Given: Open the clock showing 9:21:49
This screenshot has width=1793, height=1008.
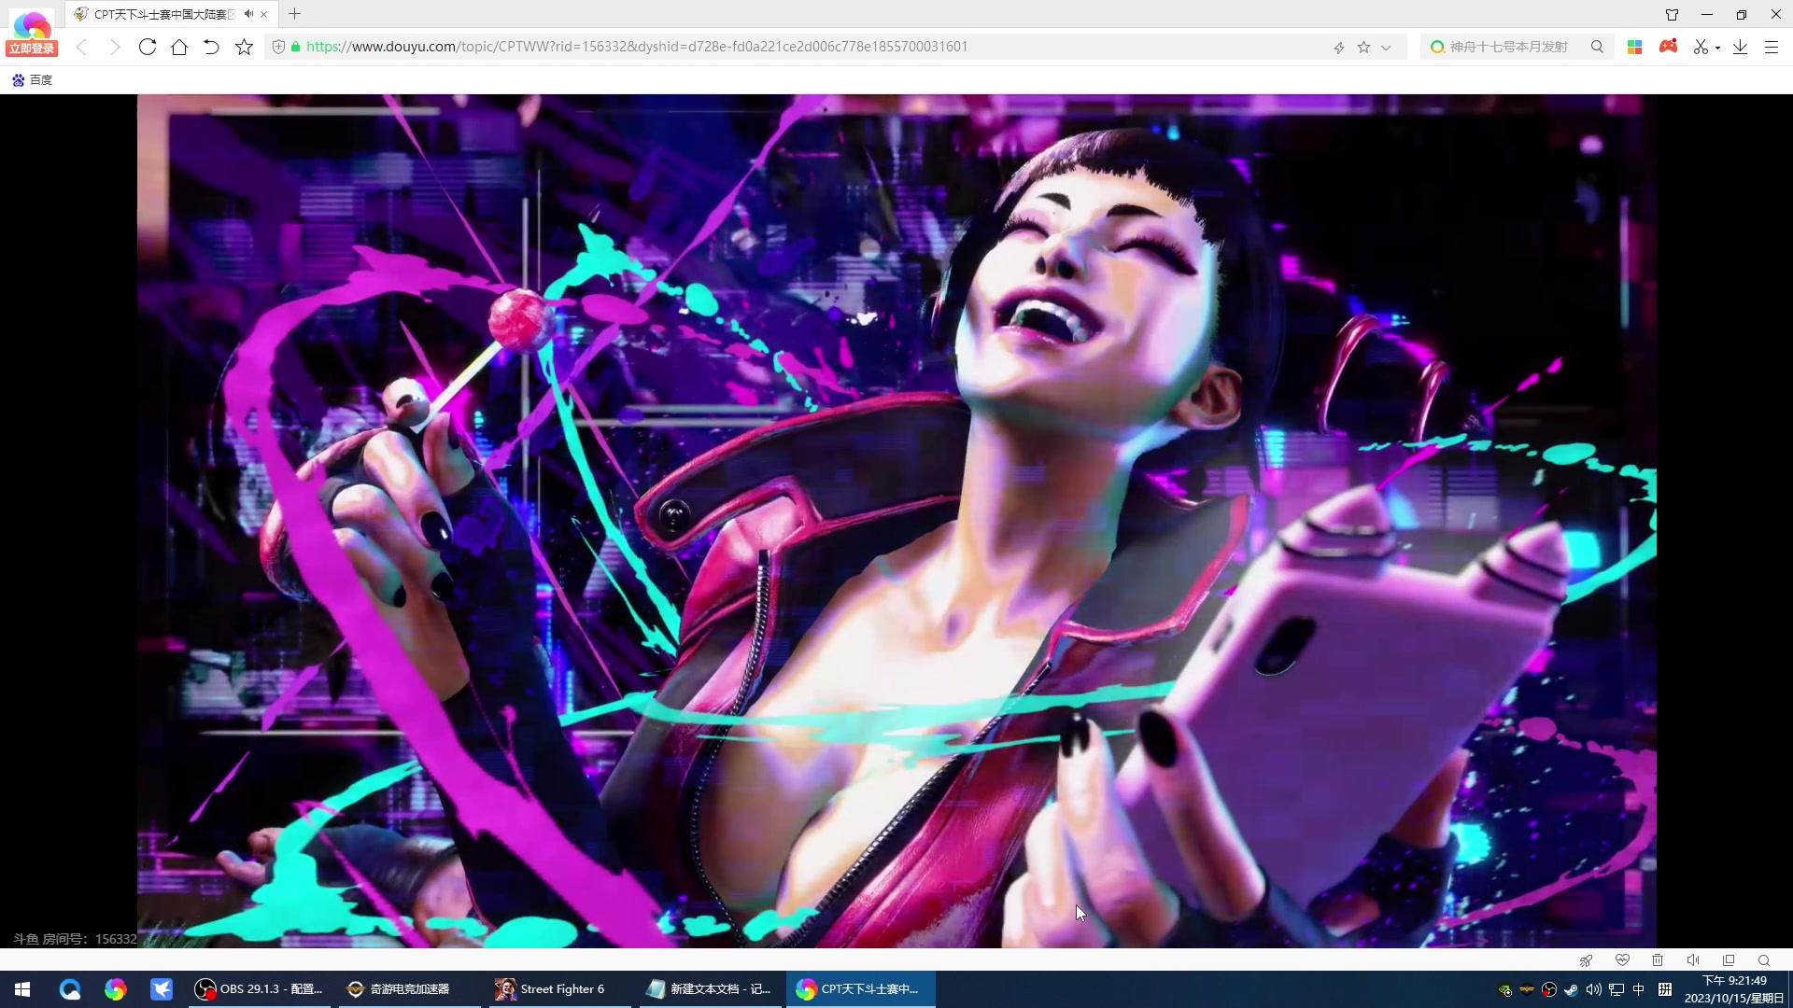Looking at the screenshot, I should tap(1734, 989).
